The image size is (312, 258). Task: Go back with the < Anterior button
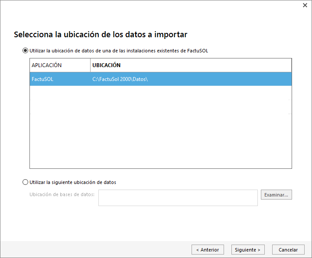pyautogui.click(x=208, y=250)
